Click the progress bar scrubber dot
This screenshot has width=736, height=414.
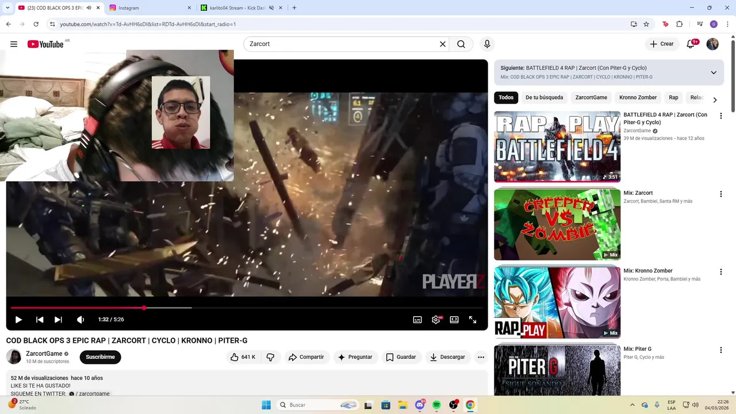144,308
